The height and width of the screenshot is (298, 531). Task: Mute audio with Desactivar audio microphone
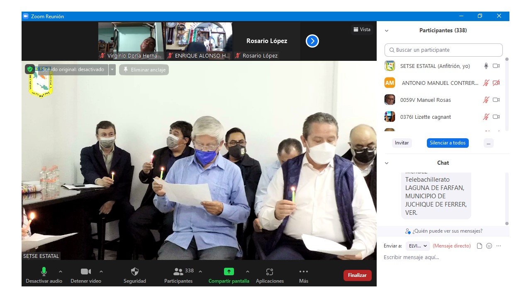click(x=44, y=275)
